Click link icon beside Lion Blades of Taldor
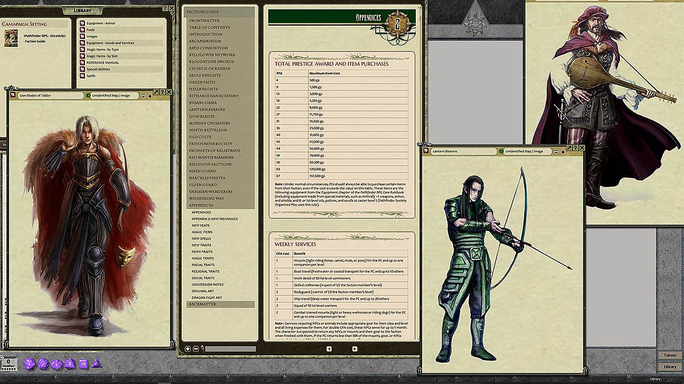Screen dimensions: 684x384 tap(13, 95)
